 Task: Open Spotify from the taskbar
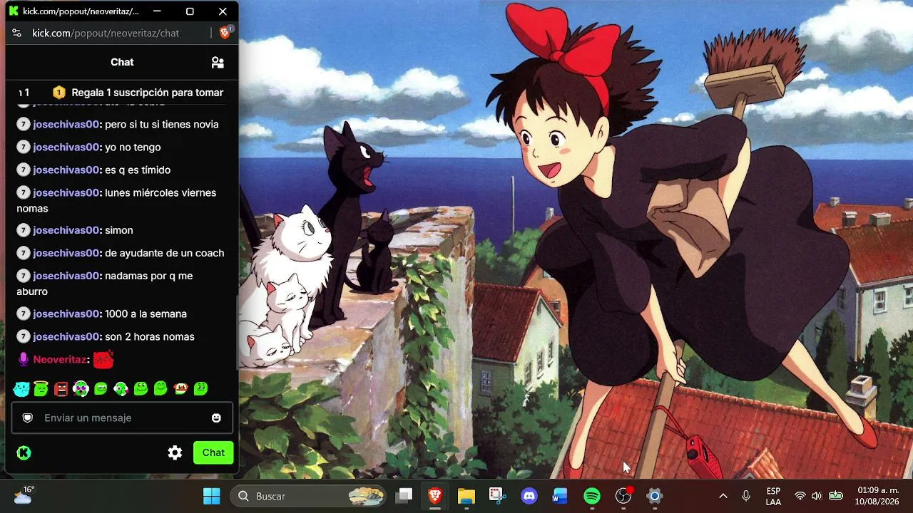click(x=592, y=496)
